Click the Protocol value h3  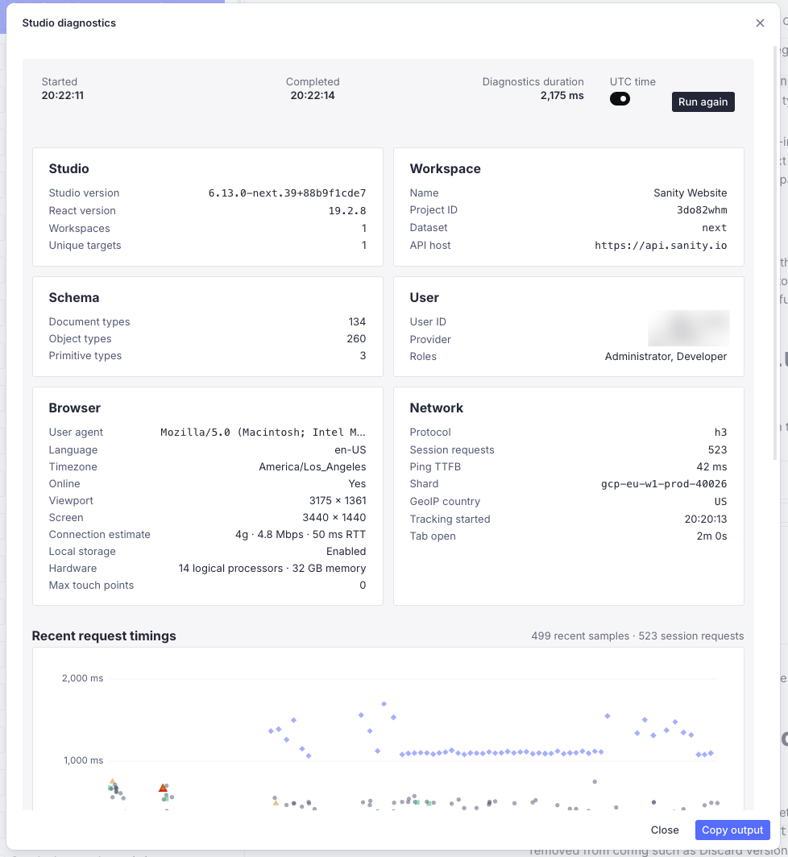[x=721, y=433]
